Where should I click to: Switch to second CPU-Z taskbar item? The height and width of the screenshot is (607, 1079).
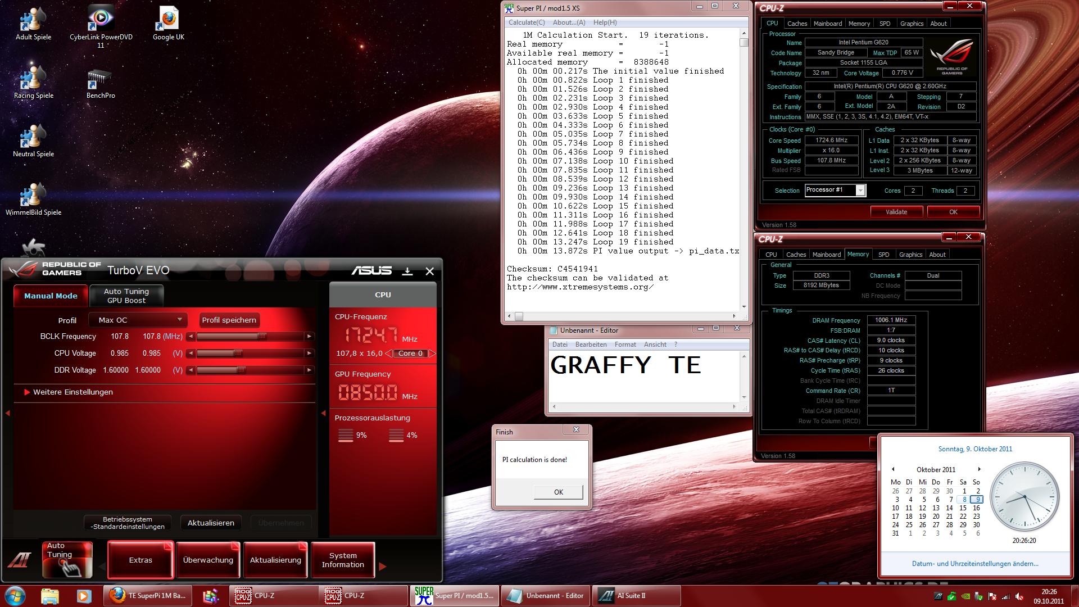pos(364,596)
